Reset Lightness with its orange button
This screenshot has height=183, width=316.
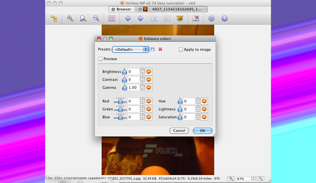[x=204, y=109]
